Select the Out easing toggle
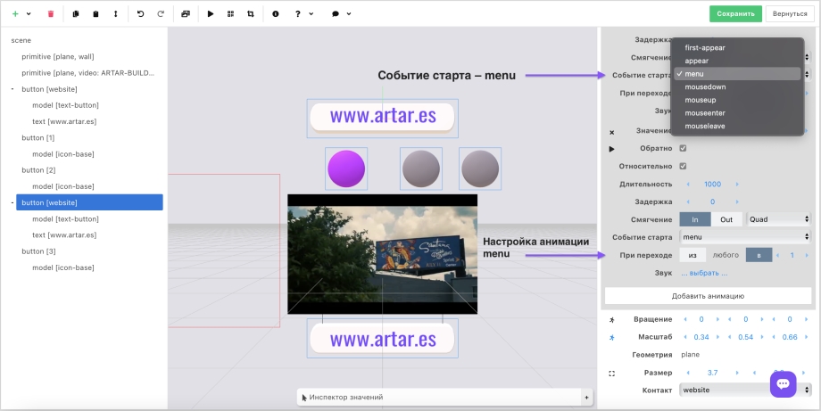The image size is (821, 411). 726,219
